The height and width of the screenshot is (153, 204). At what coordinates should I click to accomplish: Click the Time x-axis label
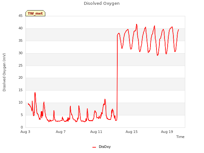pyautogui.click(x=180, y=137)
